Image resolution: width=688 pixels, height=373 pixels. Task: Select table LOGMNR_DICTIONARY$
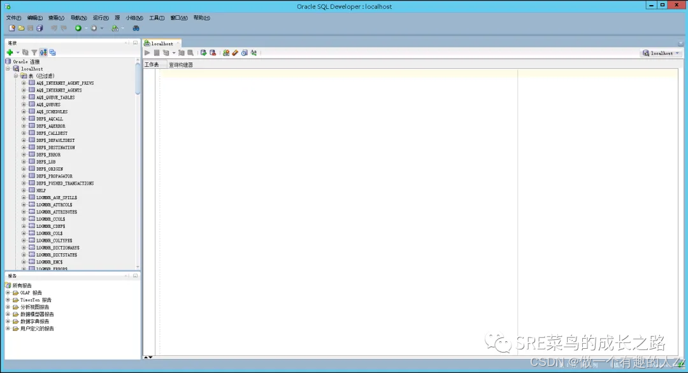(x=58, y=248)
